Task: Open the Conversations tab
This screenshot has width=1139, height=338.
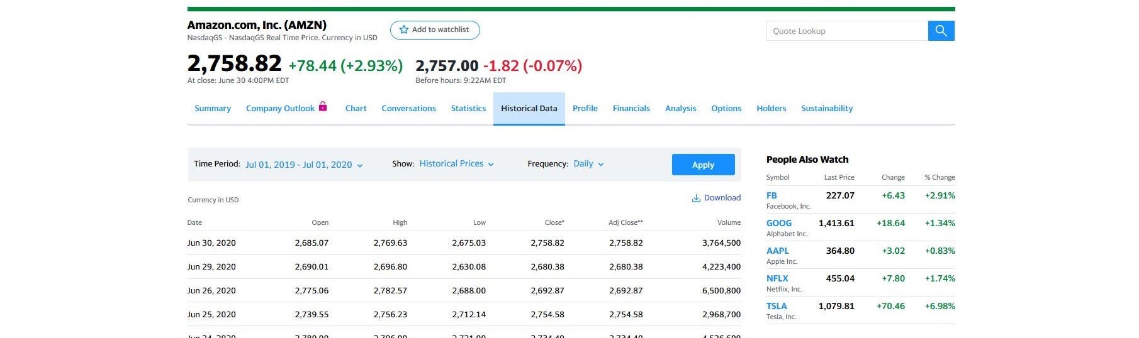Action: point(408,109)
